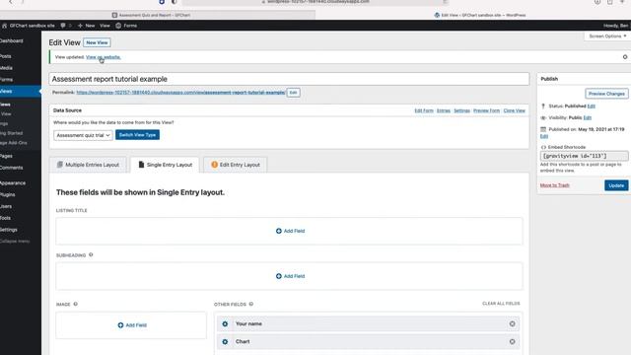Open Posts in the sidebar
Image resolution: width=631 pixels, height=355 pixels.
[6, 56]
